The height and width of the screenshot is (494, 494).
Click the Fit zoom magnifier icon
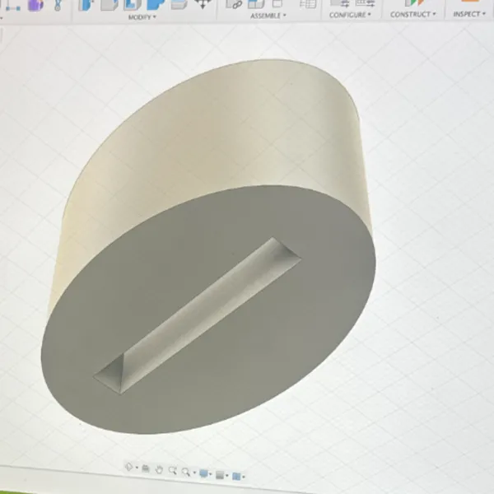point(186,472)
